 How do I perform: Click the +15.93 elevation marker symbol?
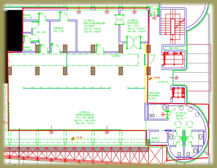click(x=73, y=138)
